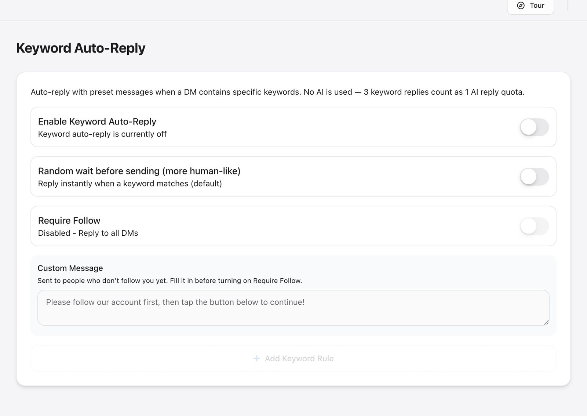The image size is (587, 416).
Task: Click into the Custom Message text area
Action: [293, 308]
